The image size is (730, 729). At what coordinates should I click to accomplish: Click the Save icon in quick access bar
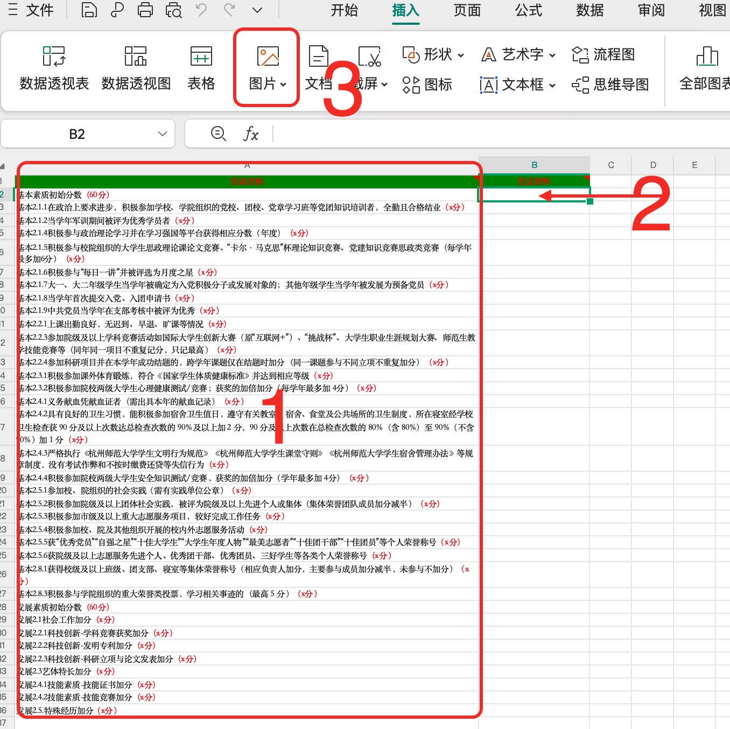pyautogui.click(x=89, y=10)
